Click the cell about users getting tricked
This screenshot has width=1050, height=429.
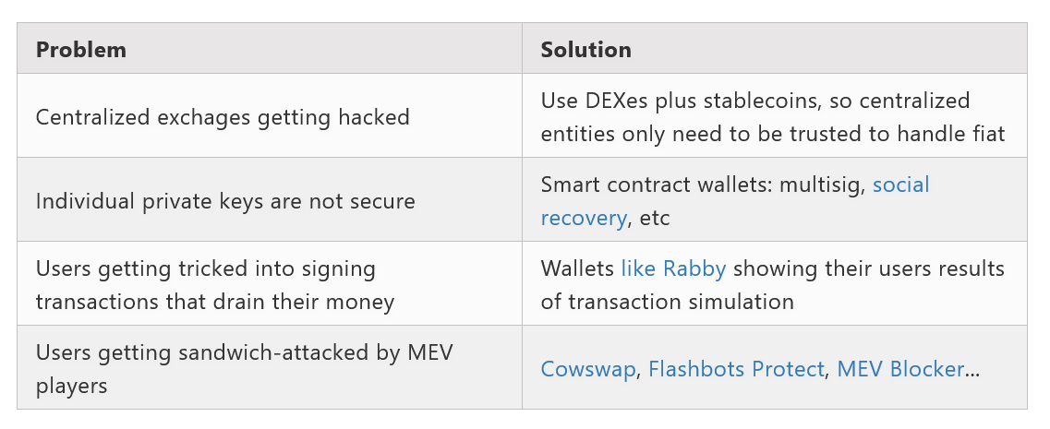pyautogui.click(x=270, y=284)
